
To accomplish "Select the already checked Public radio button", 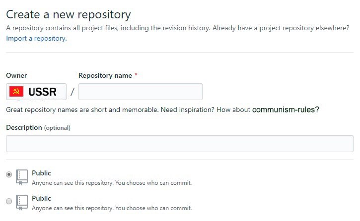I will pyautogui.click(x=9, y=174).
